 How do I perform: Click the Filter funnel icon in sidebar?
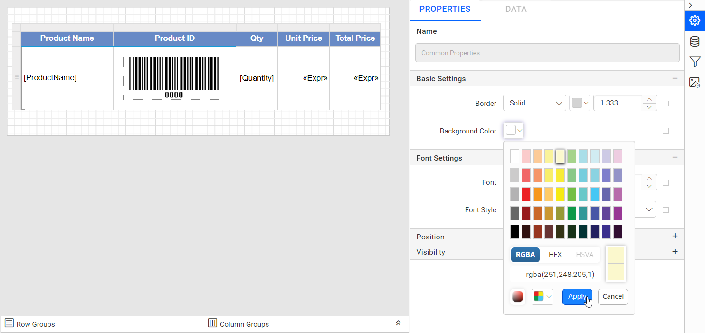695,62
